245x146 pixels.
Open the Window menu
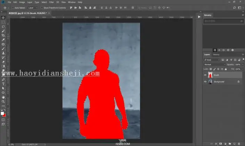pos(72,2)
